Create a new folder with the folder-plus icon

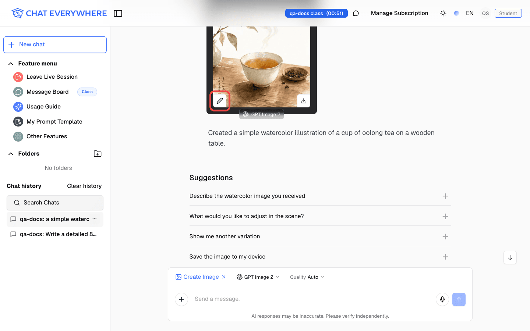tap(98, 154)
